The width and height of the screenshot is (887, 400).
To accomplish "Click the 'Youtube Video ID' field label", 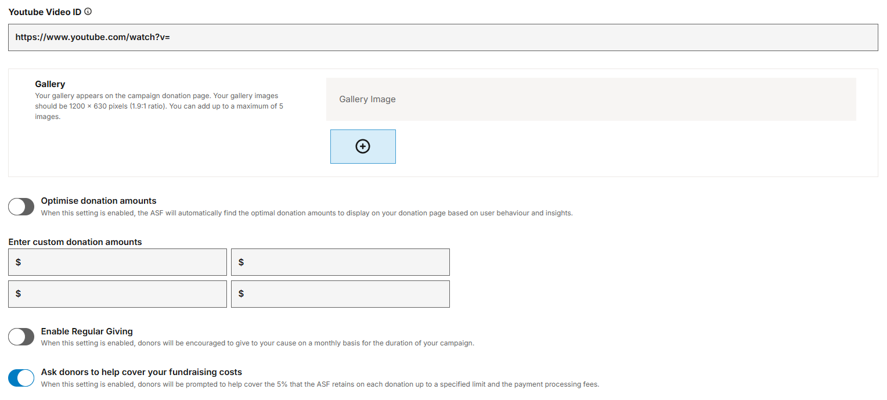I will coord(45,12).
